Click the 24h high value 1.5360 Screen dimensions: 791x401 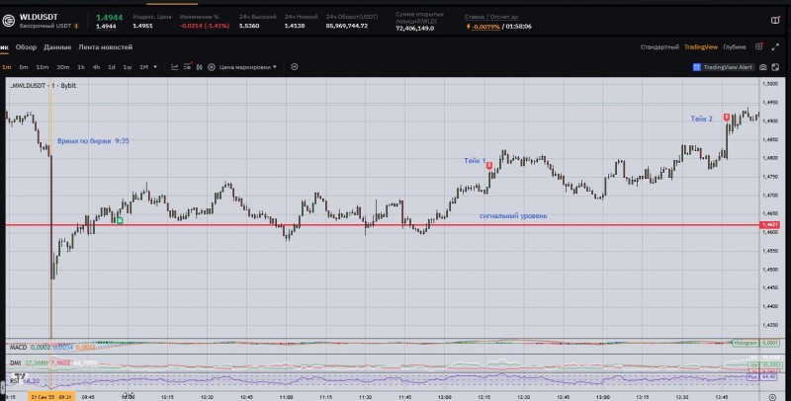point(249,26)
